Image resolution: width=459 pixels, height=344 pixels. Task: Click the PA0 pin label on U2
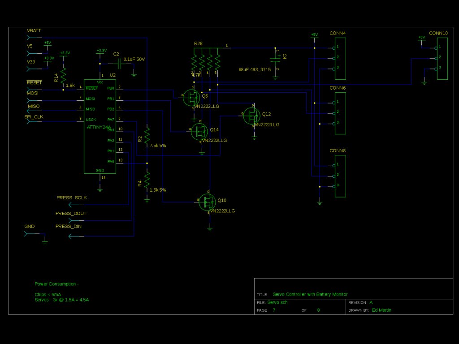click(x=111, y=161)
